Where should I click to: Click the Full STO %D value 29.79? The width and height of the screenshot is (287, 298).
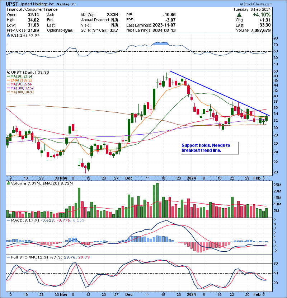coord(84,257)
